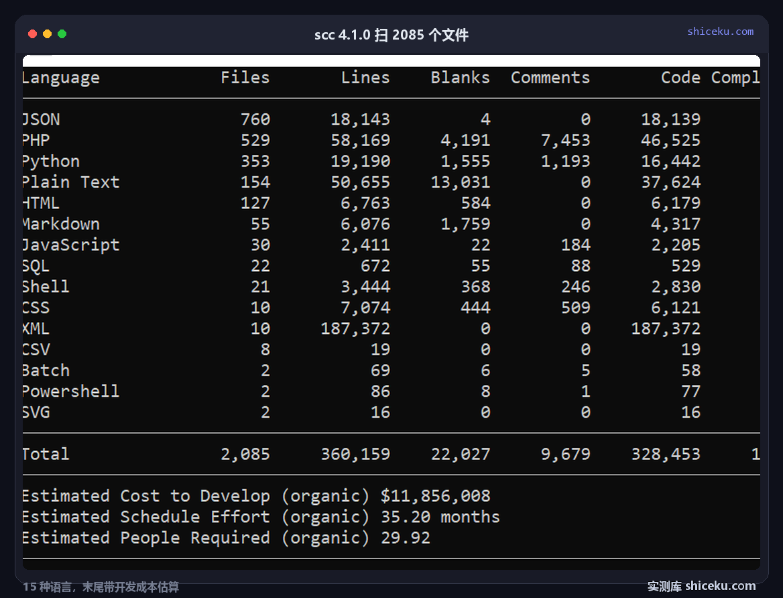The height and width of the screenshot is (598, 783).
Task: Select the 'Batch' language row label
Action: (x=46, y=371)
